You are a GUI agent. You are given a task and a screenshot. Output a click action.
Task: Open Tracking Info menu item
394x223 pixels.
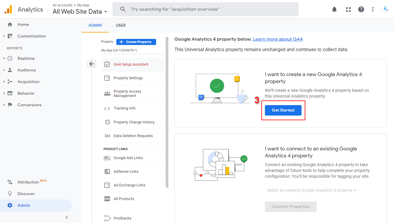(133, 108)
